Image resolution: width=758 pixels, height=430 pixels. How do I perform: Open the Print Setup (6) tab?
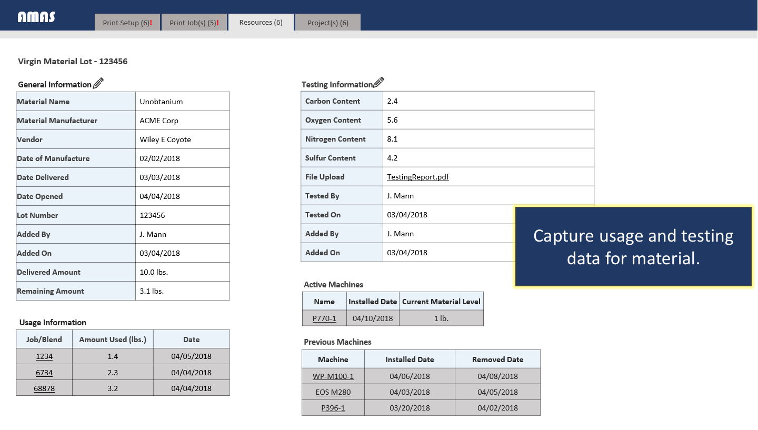(x=127, y=23)
